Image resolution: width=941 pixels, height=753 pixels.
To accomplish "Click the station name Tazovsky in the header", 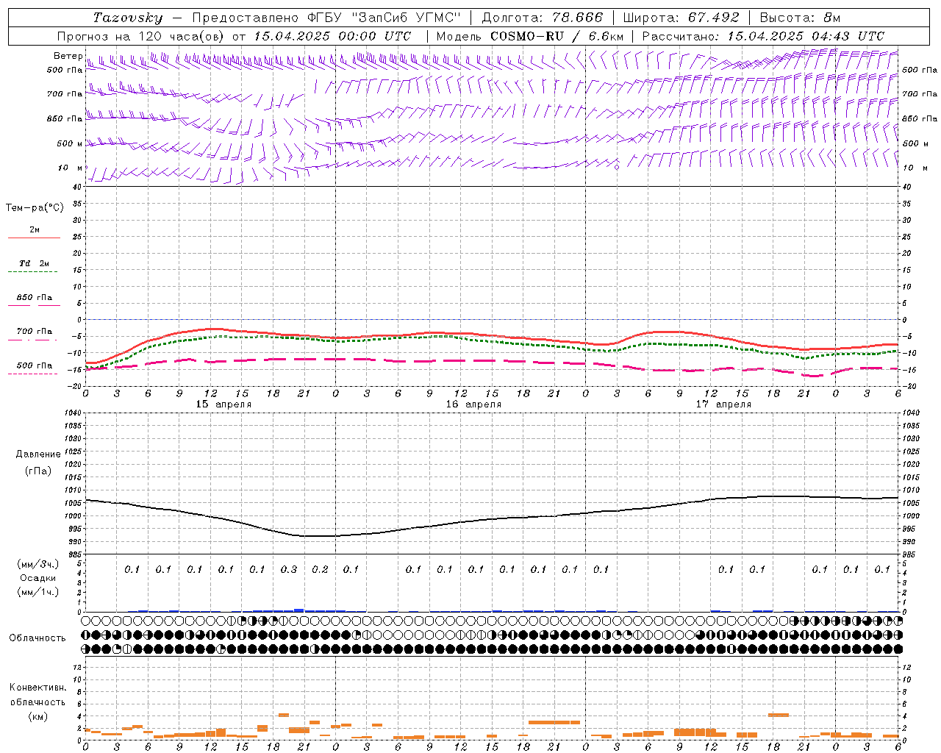I will [127, 18].
